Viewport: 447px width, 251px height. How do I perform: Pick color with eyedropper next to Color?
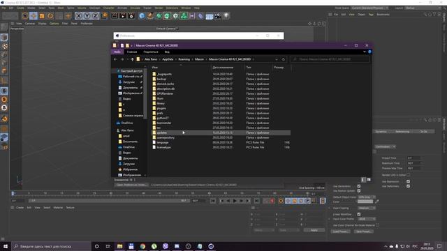[x=377, y=201]
